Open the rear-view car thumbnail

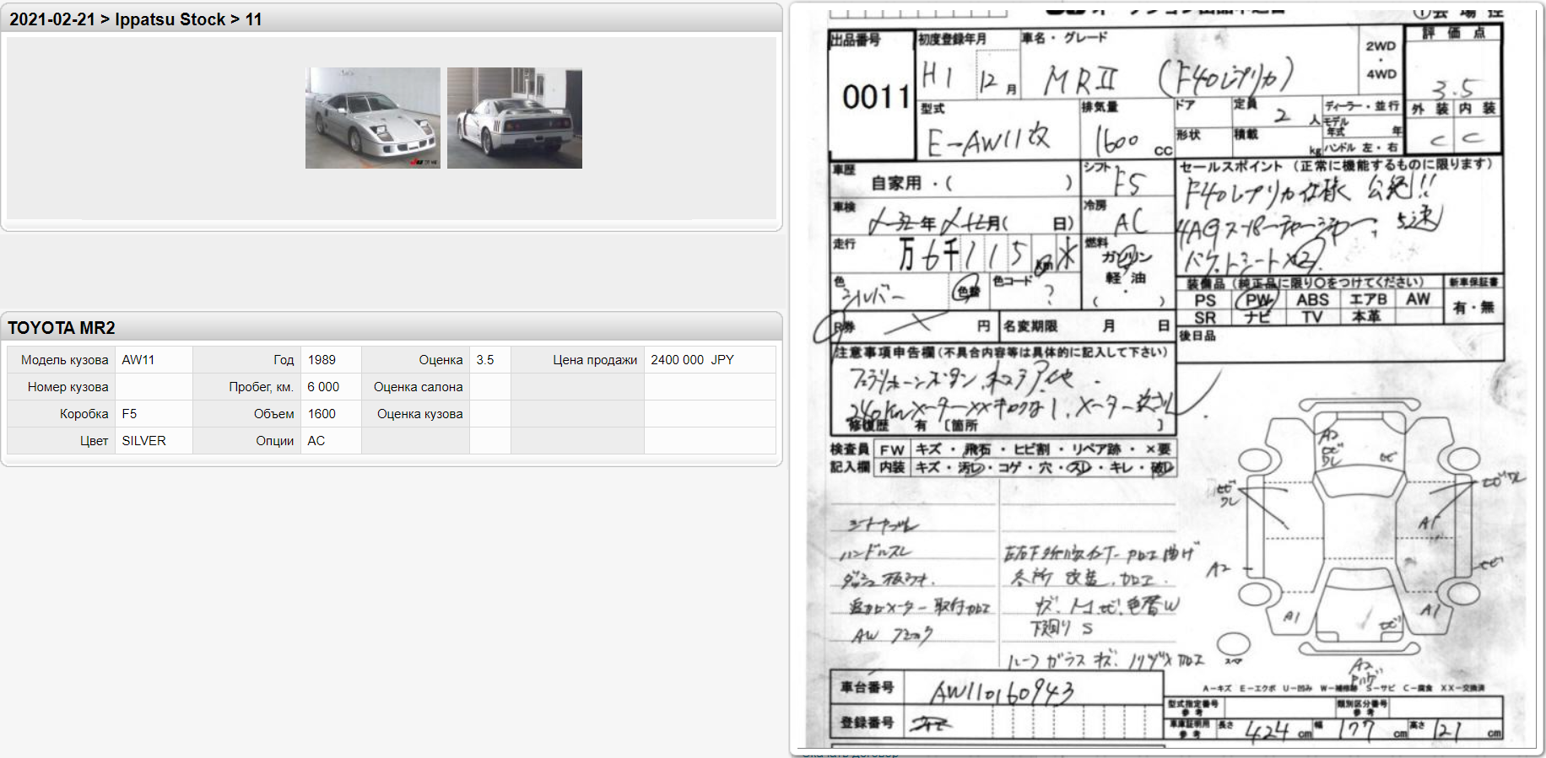515,118
